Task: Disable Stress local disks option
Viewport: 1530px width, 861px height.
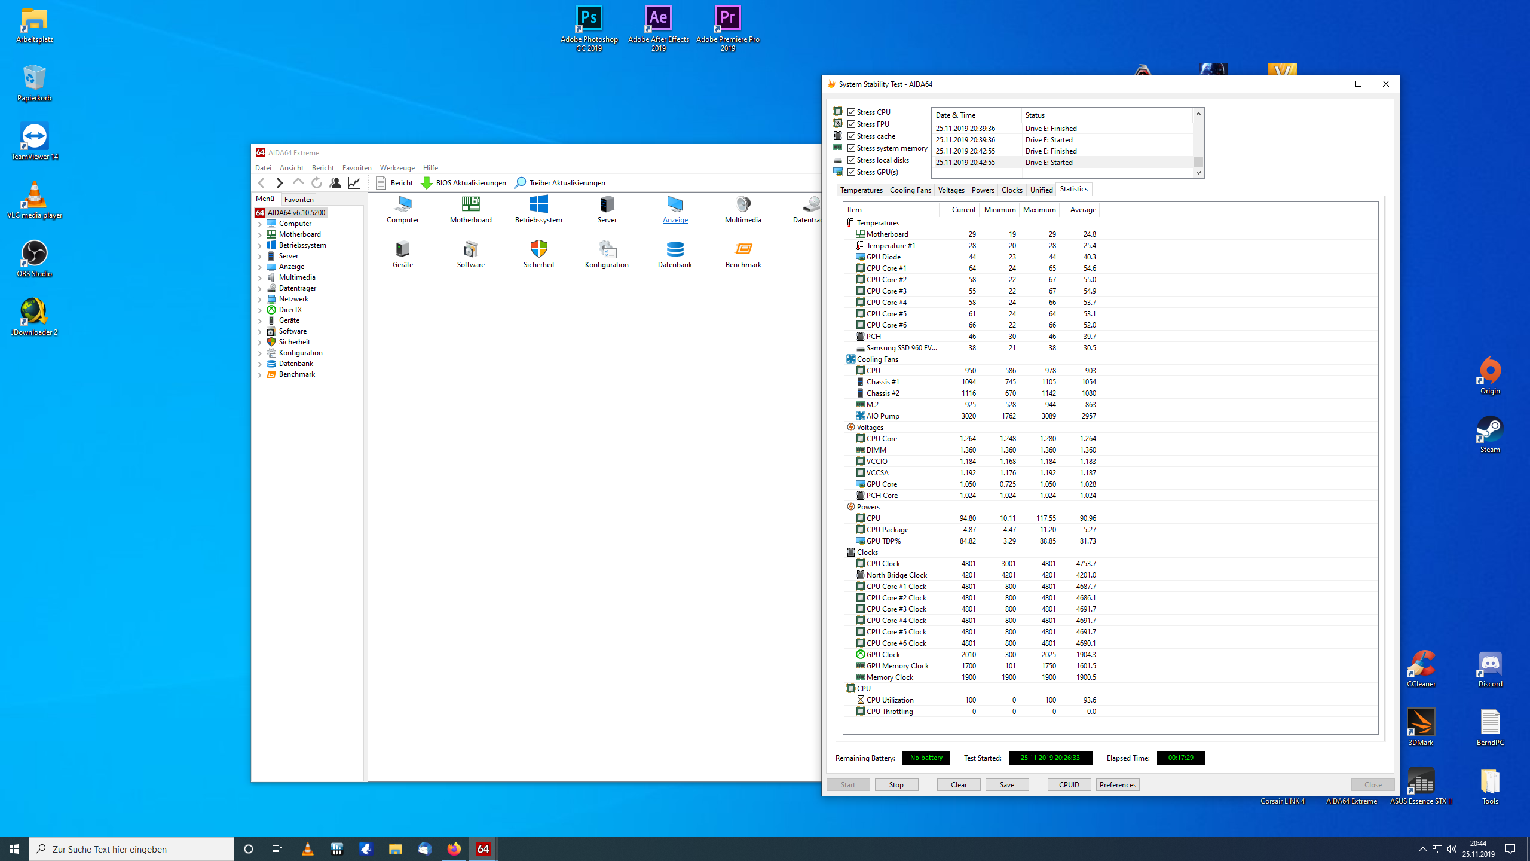Action: point(851,160)
